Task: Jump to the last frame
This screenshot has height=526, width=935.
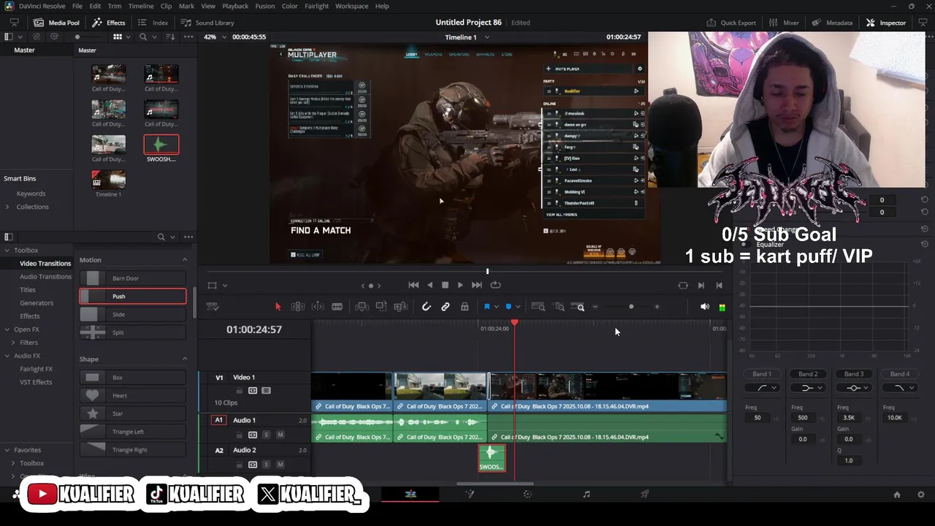Action: click(x=476, y=285)
